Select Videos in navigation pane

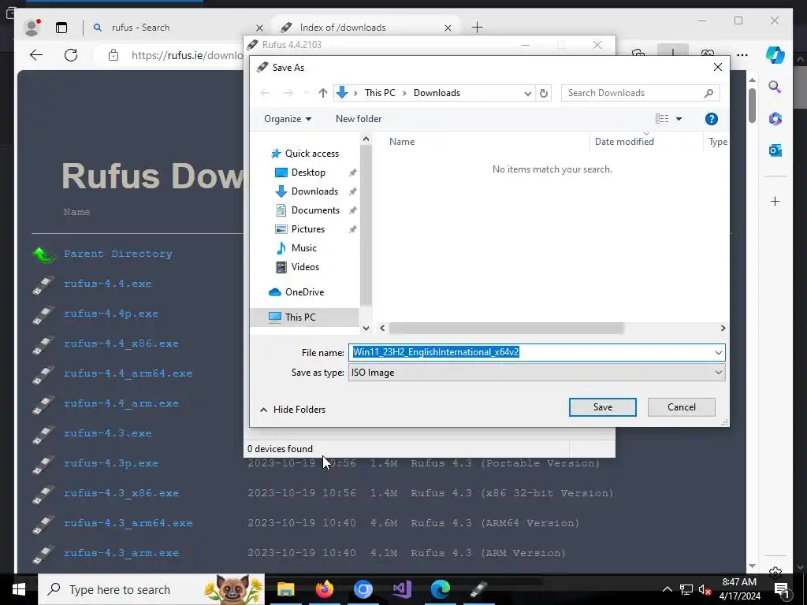(305, 267)
